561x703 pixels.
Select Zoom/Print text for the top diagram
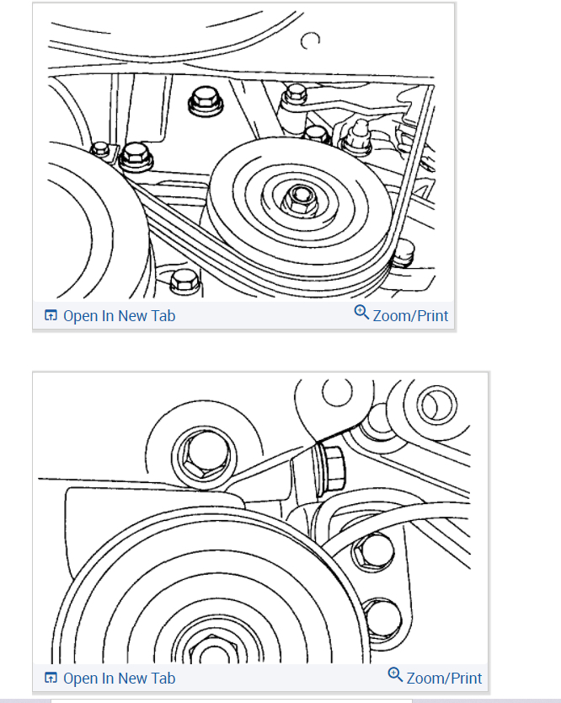[410, 315]
